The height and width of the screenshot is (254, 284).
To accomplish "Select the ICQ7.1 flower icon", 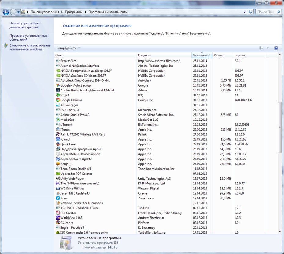I will pos(58,95).
